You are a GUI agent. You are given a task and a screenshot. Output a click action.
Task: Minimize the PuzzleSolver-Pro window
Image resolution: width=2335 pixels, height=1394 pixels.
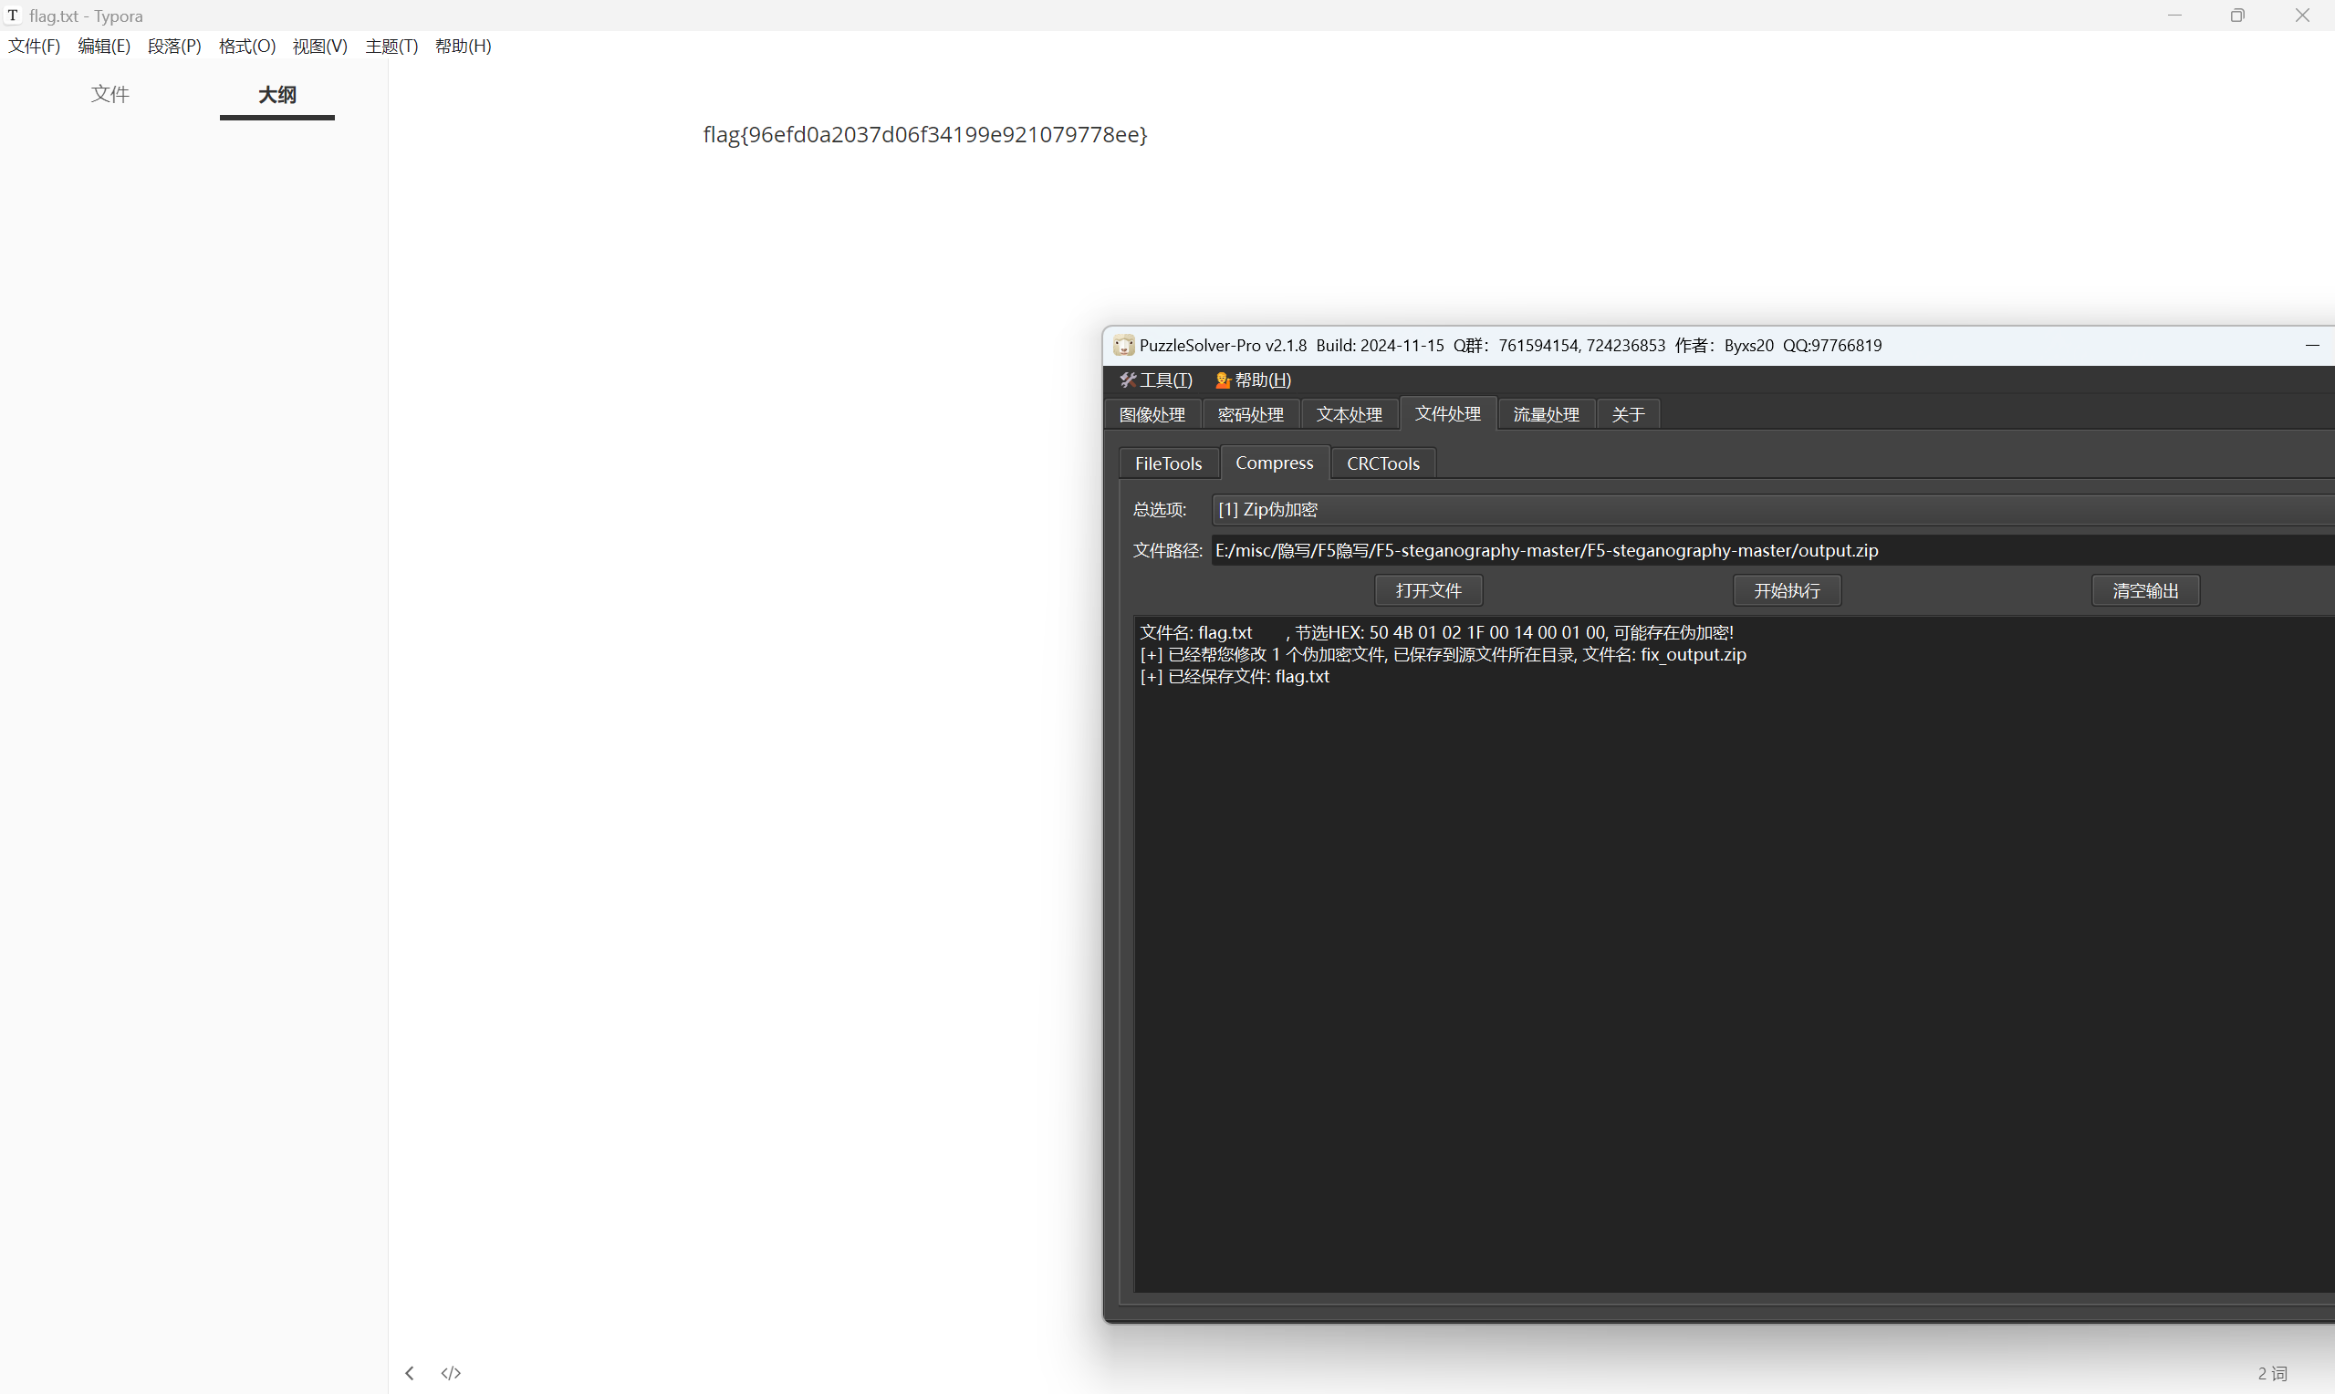point(2312,346)
